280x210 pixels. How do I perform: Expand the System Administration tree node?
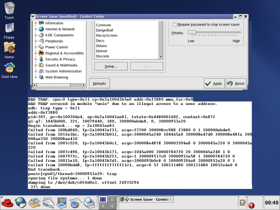click(x=35, y=71)
